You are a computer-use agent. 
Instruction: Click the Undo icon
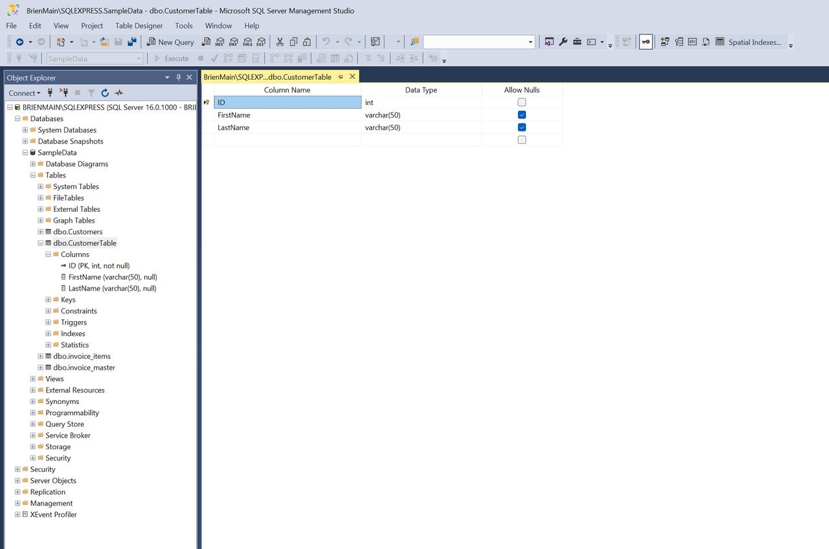(x=327, y=41)
